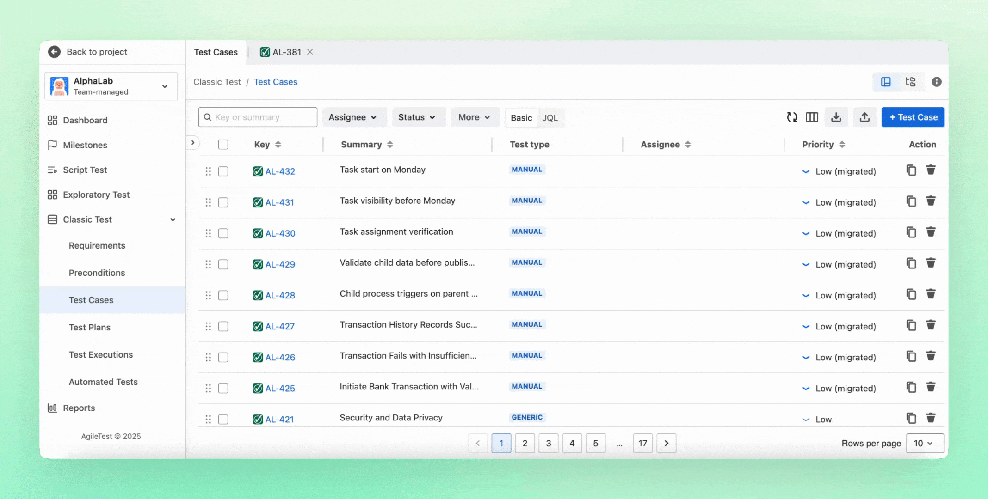The height and width of the screenshot is (499, 988).
Task: Open the Classic Test breadcrumb link
Action: [217, 82]
